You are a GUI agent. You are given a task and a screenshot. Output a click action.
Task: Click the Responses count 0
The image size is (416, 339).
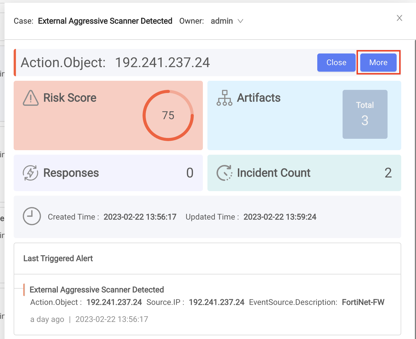click(190, 173)
